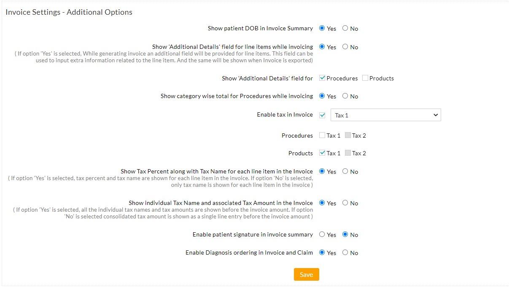Screen dimensions: 509x287
Task: Enable patient signature in invoice summary
Action: (x=322, y=234)
